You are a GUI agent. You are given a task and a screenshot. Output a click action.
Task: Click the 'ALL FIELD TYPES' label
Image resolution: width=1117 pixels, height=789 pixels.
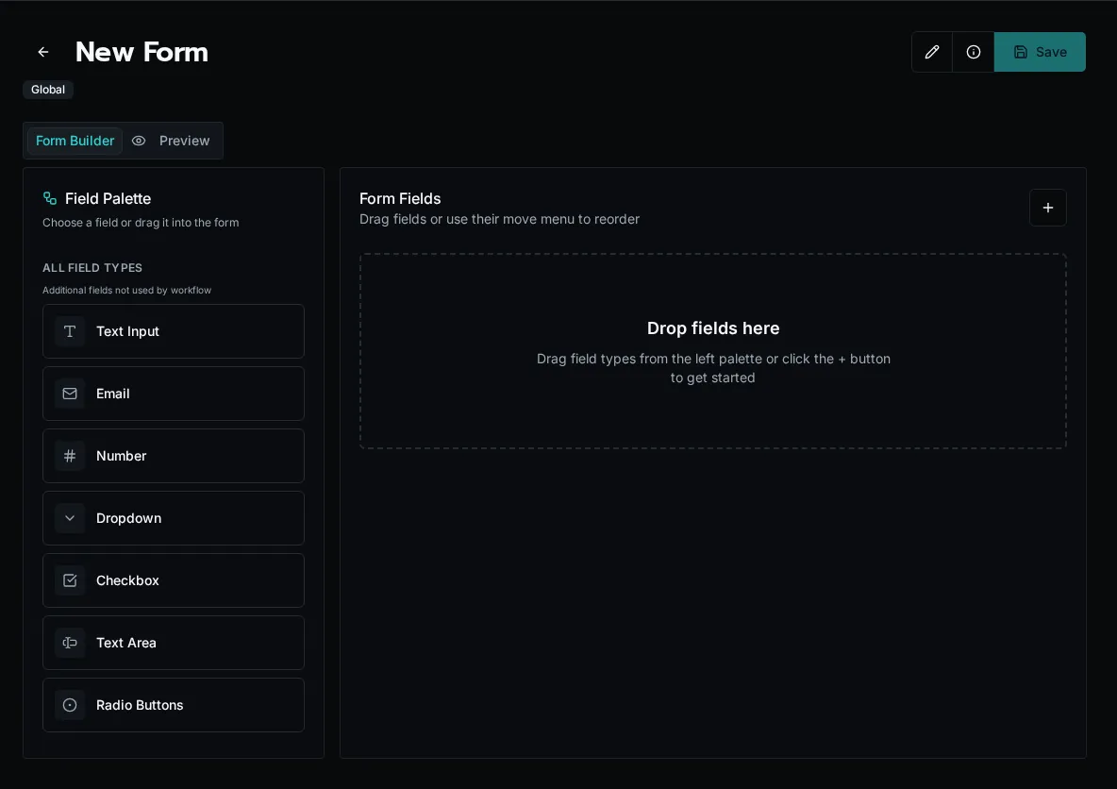[92, 268]
